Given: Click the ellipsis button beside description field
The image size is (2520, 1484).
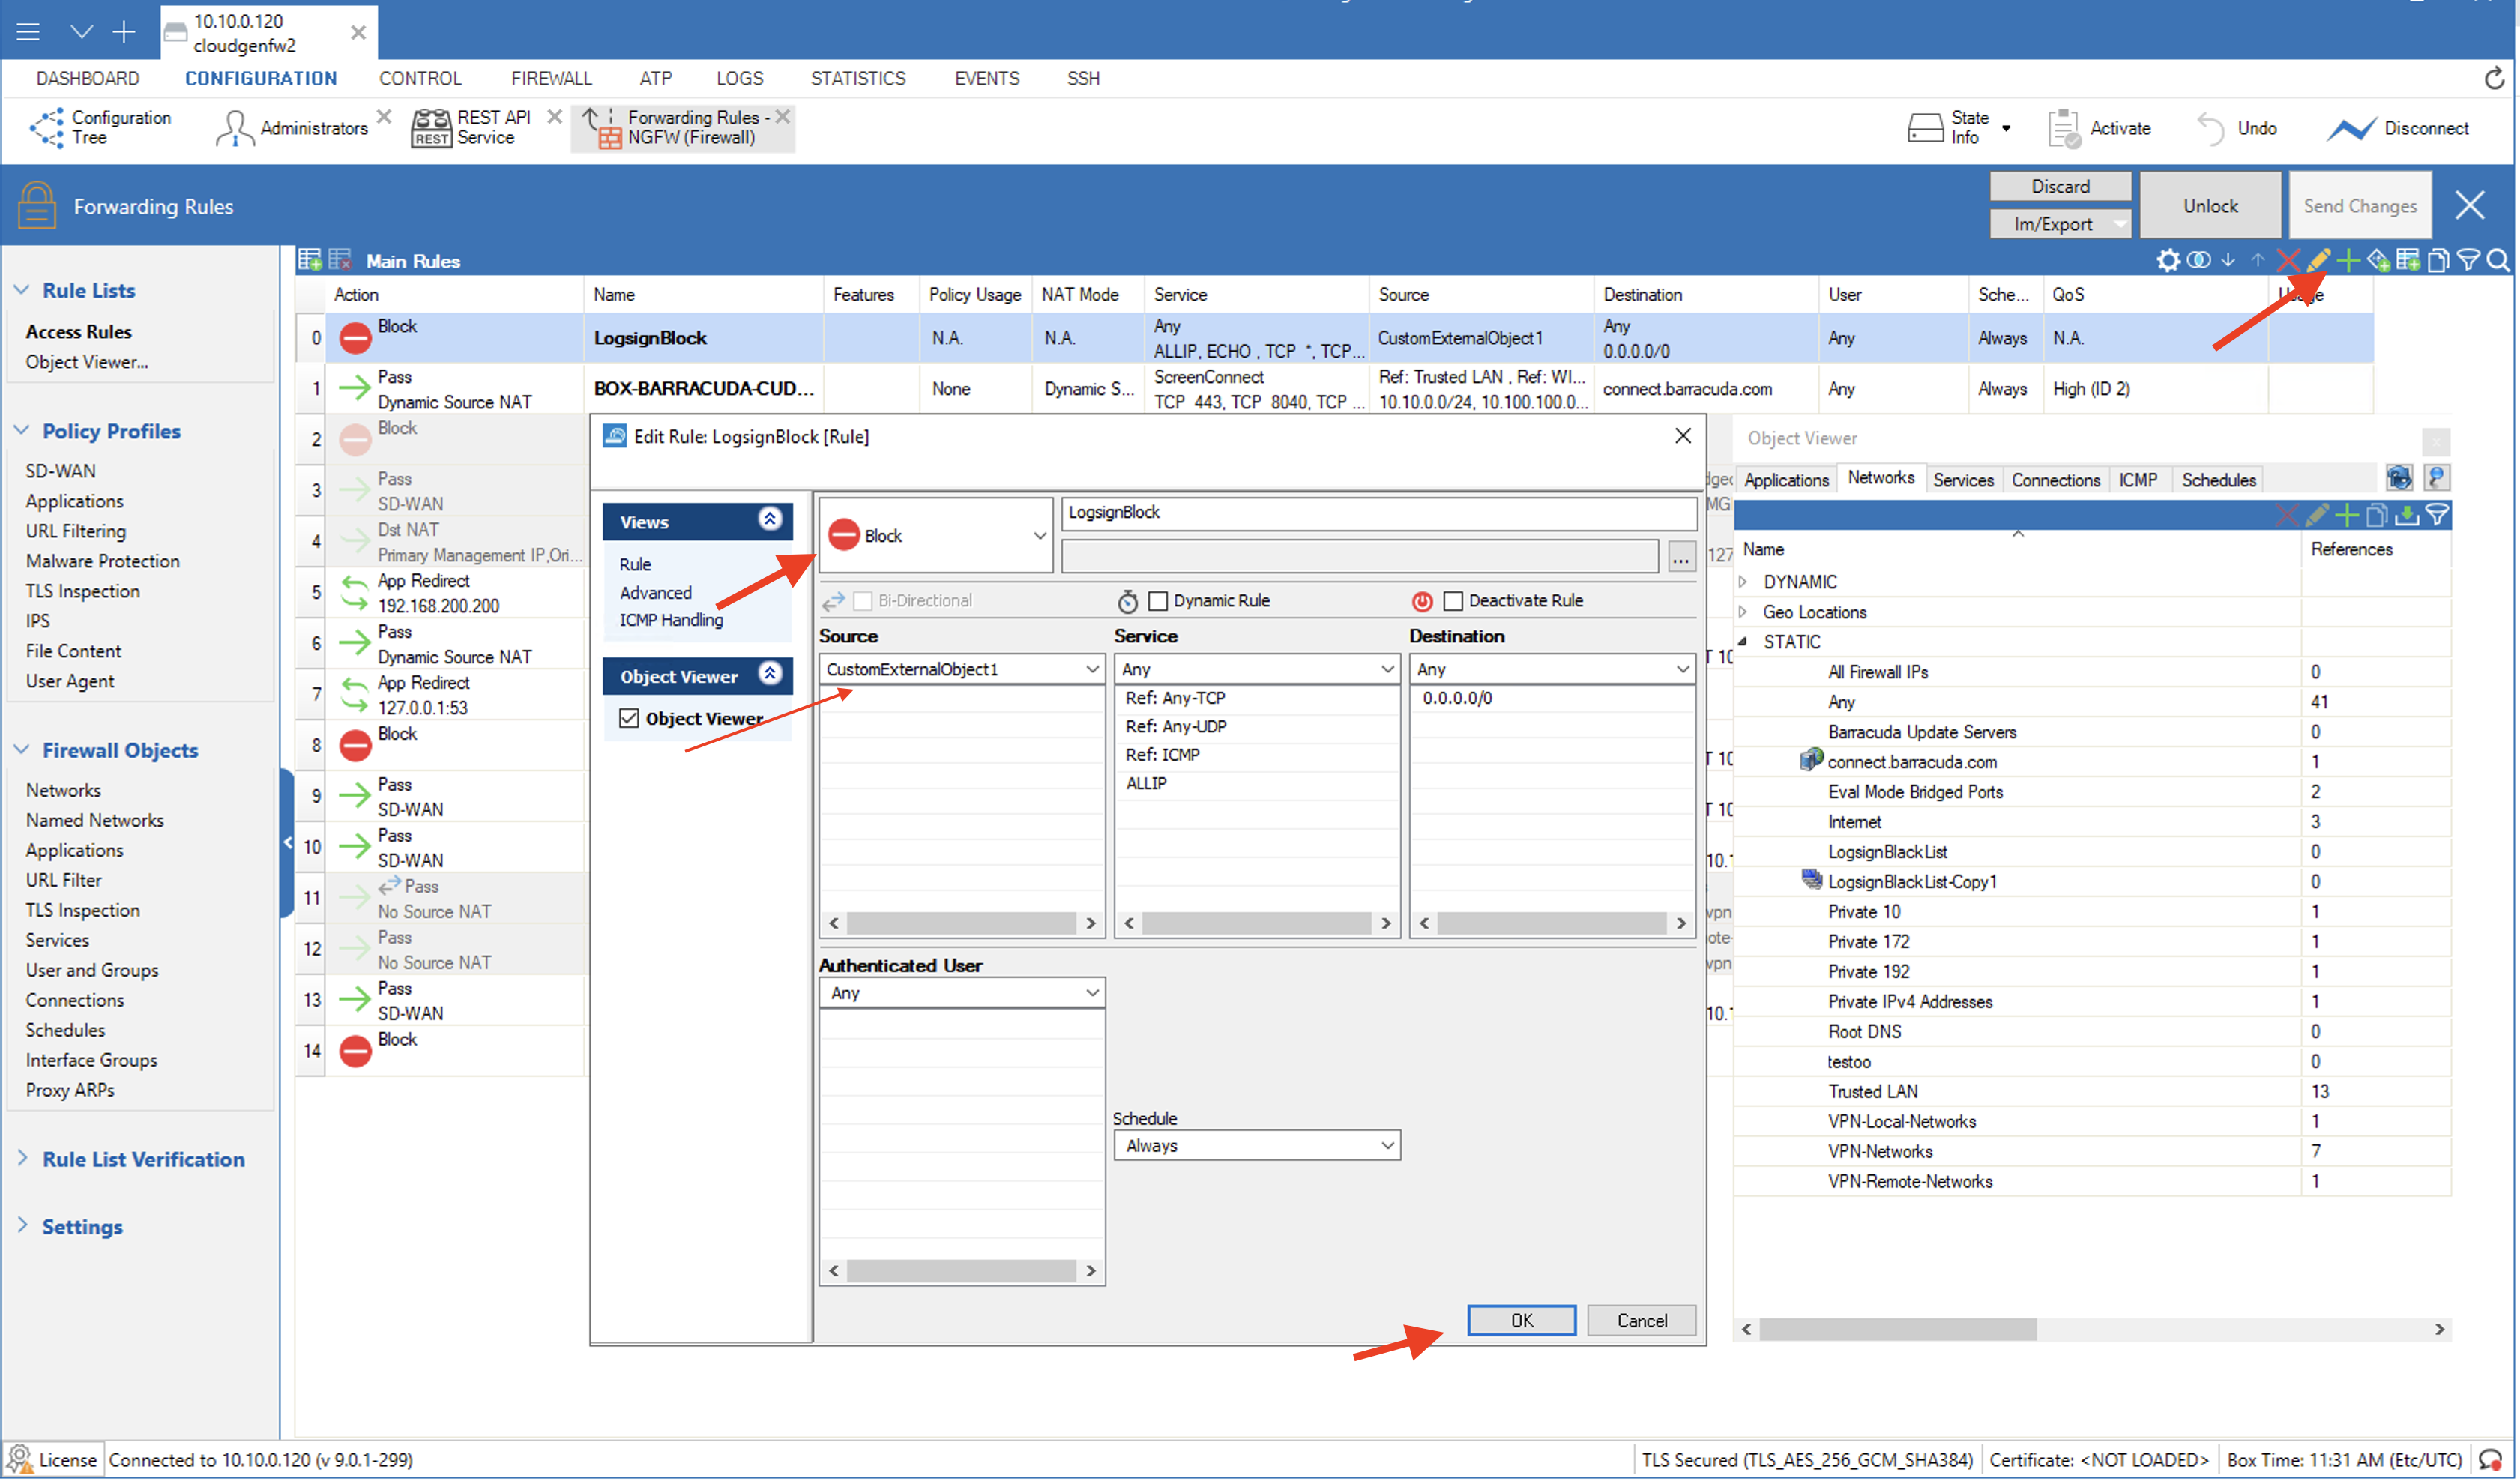Looking at the screenshot, I should (x=1681, y=558).
